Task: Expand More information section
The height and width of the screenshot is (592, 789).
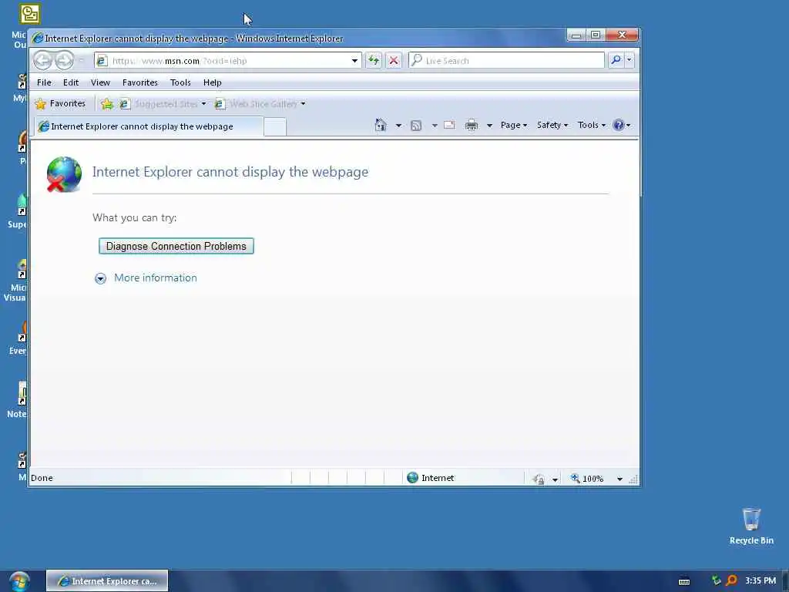Action: [101, 278]
